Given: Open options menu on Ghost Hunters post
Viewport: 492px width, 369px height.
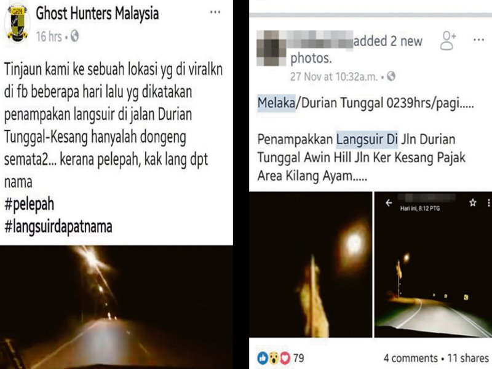Looking at the screenshot, I should (x=215, y=12).
